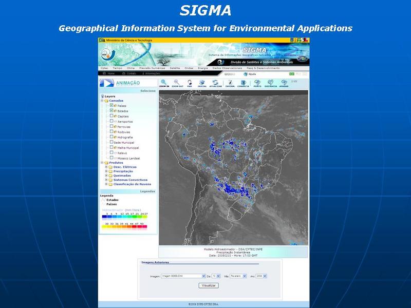Screen dimensions: 411x308
Task: Open the Informações link
Action: click(153, 73)
